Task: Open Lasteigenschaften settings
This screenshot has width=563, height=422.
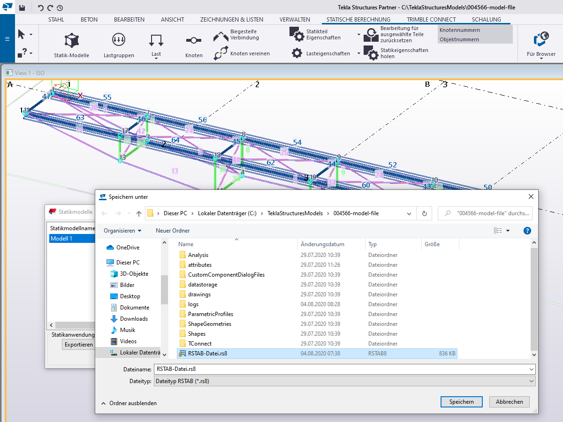Action: tap(321, 53)
